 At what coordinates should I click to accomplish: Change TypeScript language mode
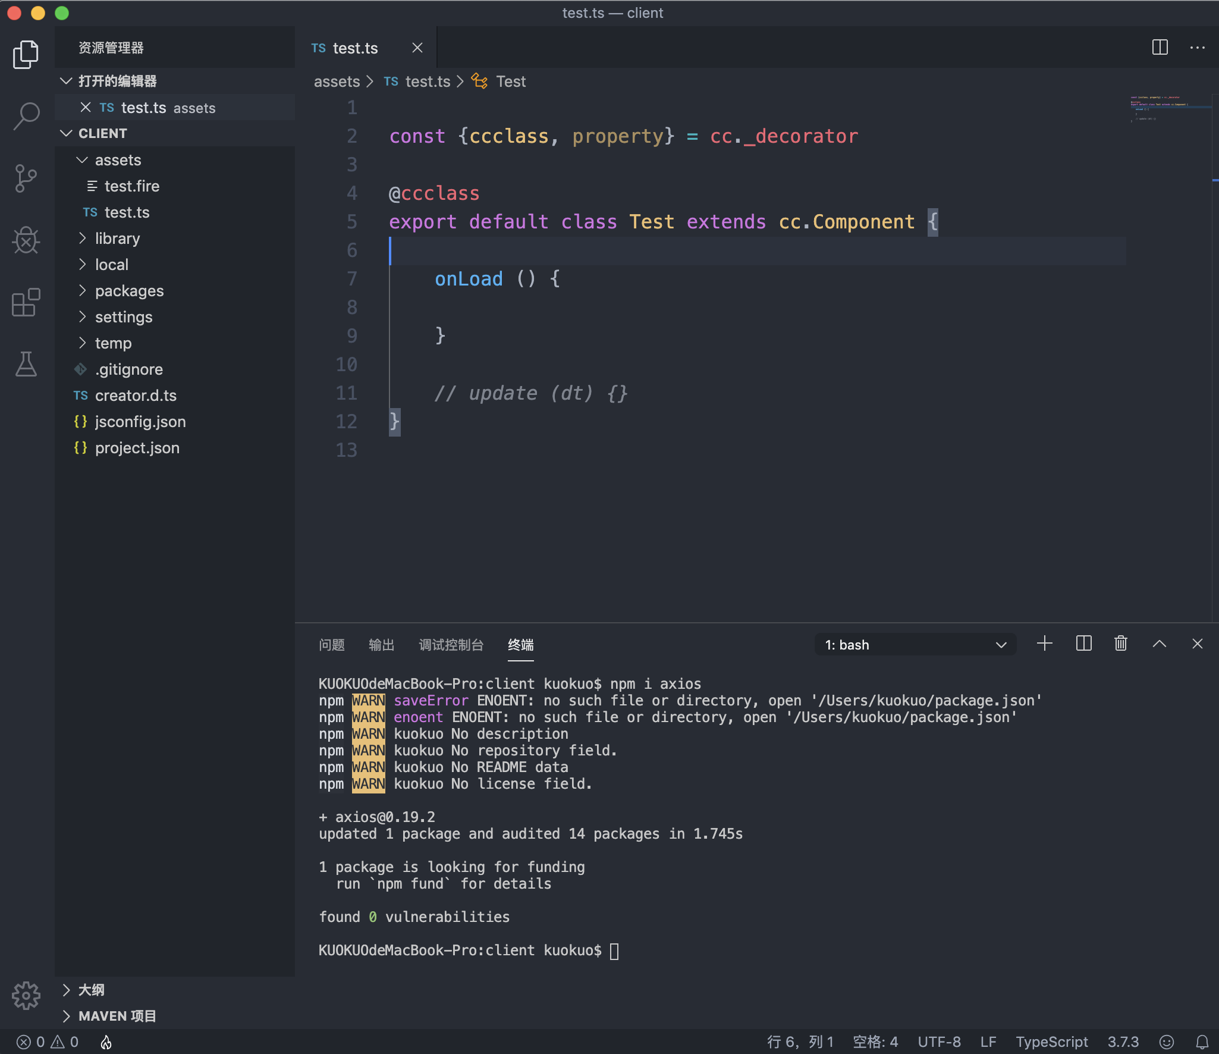click(x=1051, y=1042)
